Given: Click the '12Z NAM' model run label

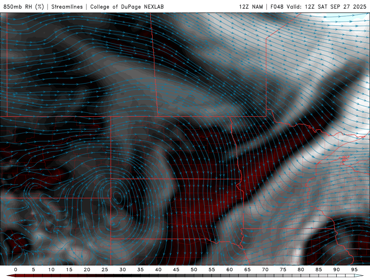Looking at the screenshot, I should pyautogui.click(x=251, y=6).
